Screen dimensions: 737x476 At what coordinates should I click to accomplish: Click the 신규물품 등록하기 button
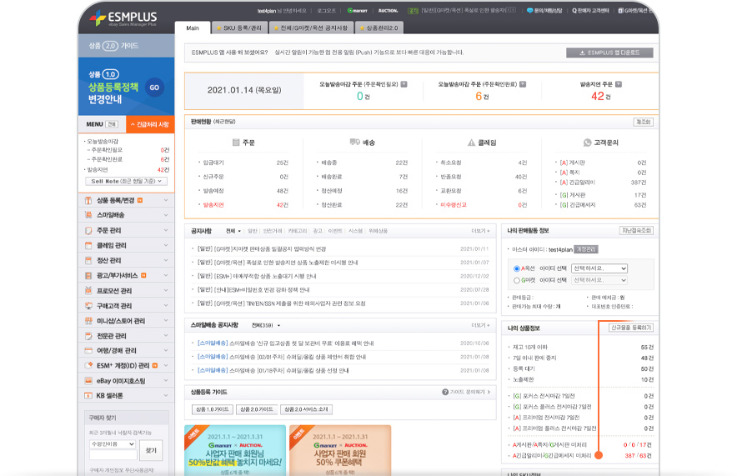coord(631,328)
